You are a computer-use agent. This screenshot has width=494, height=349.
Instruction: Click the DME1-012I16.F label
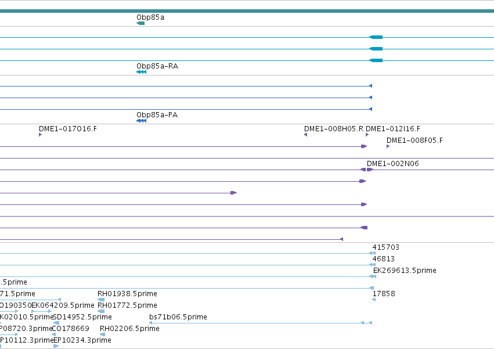coord(393,129)
